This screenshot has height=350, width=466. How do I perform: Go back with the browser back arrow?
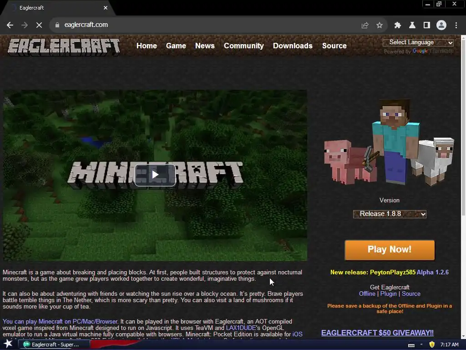click(x=10, y=26)
